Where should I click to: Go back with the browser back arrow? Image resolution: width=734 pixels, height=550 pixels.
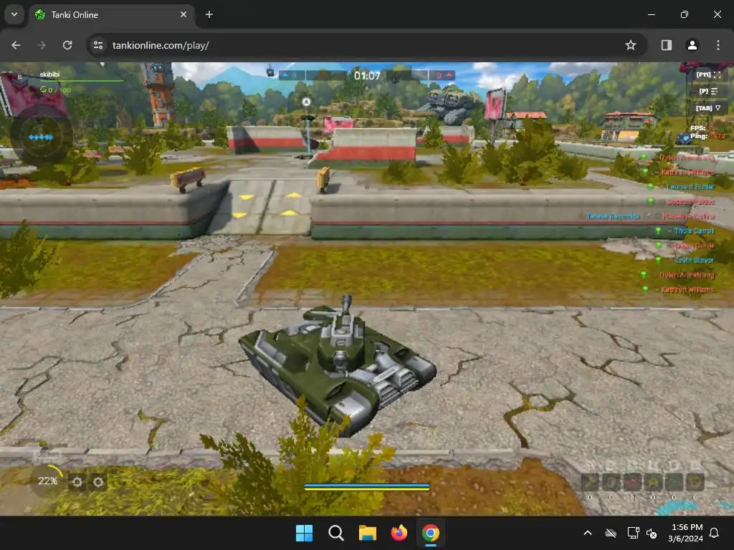click(x=16, y=45)
